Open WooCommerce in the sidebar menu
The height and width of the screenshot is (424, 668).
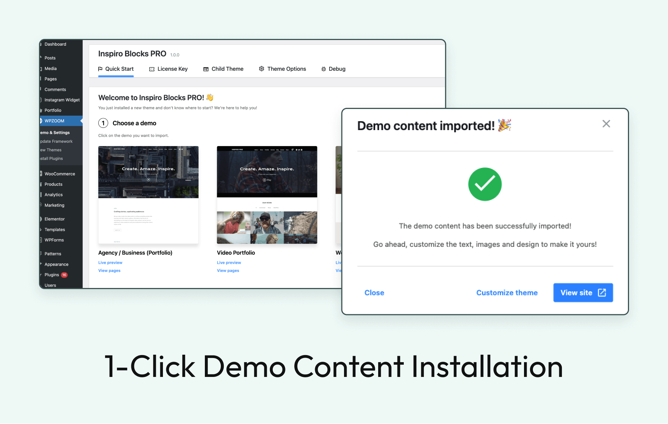pyautogui.click(x=60, y=174)
